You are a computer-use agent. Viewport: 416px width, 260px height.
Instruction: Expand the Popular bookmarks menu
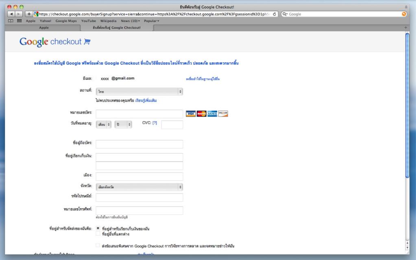(152, 21)
